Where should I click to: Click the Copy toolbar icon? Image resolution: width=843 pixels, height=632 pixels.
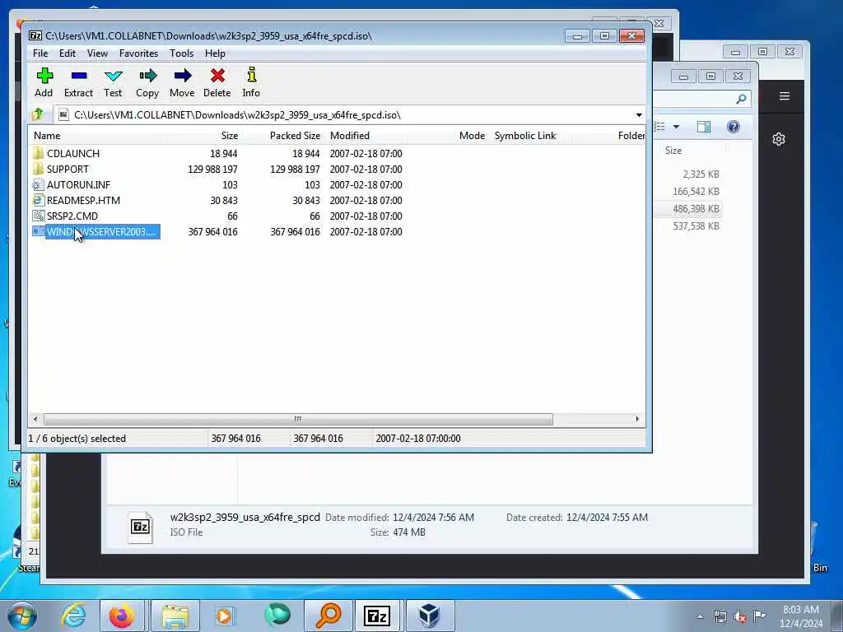tap(147, 76)
